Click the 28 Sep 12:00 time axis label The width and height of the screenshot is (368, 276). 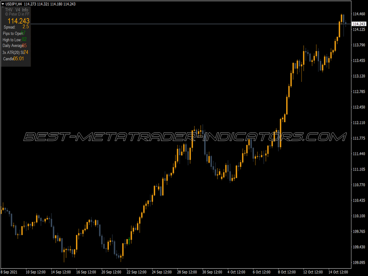pyautogui.click(x=187, y=272)
